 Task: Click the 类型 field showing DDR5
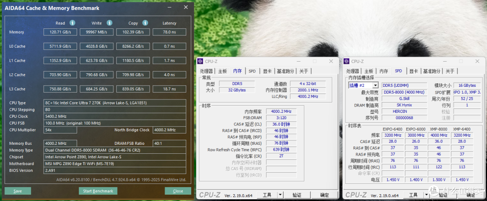237,84
